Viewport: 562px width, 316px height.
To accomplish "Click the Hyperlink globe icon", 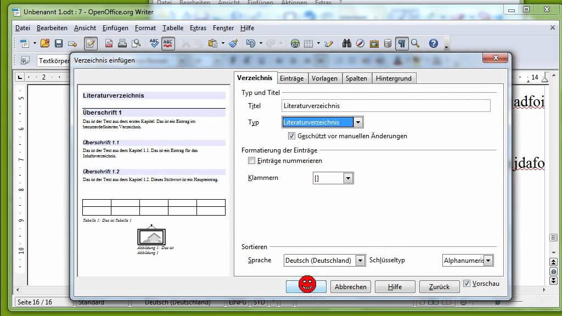I will point(295,44).
